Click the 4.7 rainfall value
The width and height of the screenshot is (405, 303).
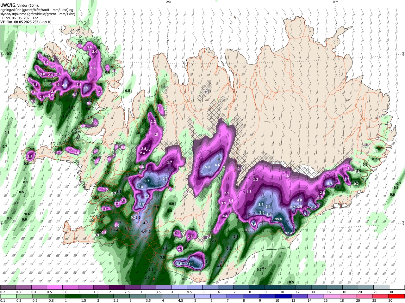click(x=146, y=223)
